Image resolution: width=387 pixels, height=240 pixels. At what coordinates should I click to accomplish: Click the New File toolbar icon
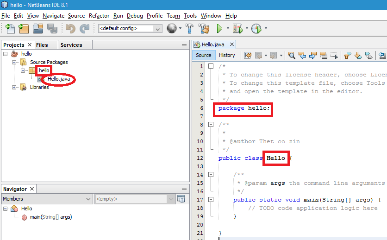point(10,28)
